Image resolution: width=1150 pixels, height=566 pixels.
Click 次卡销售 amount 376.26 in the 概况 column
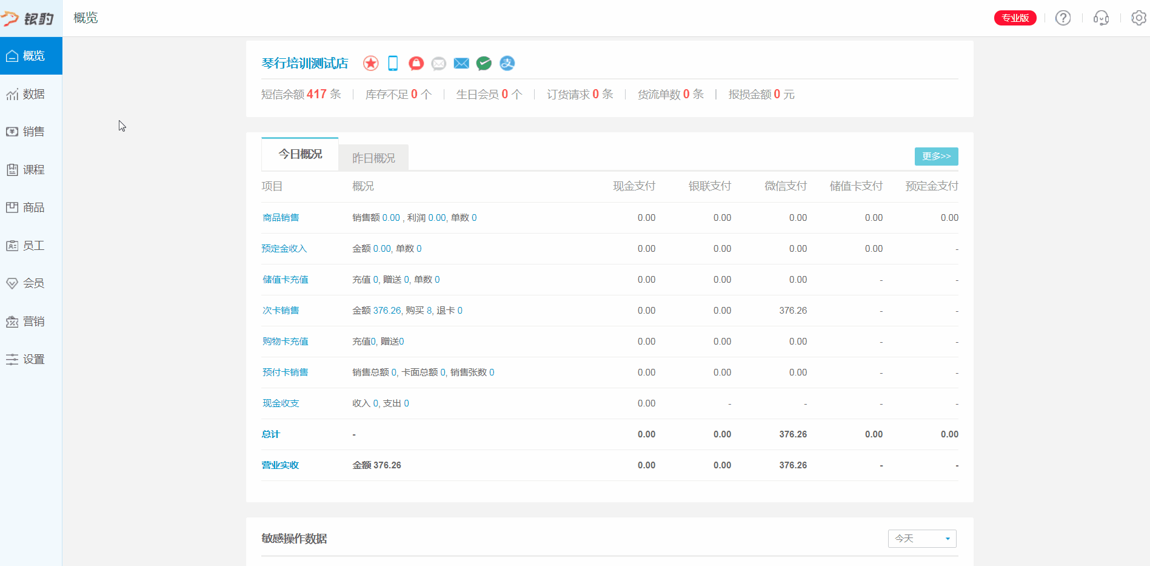pos(387,311)
